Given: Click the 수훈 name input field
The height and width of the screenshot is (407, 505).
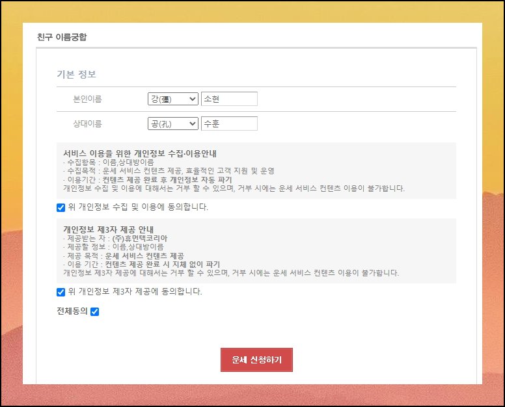Looking at the screenshot, I should (x=229, y=124).
